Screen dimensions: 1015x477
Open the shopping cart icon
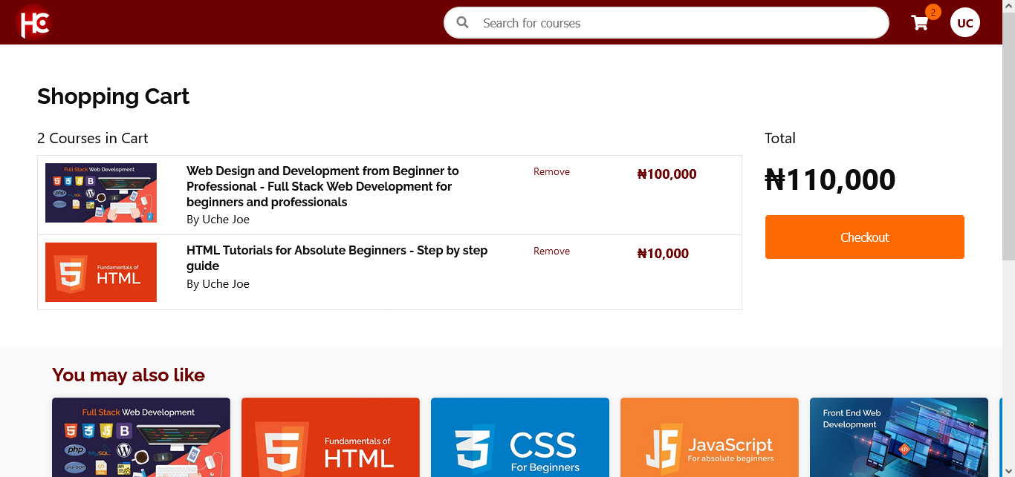coord(920,23)
